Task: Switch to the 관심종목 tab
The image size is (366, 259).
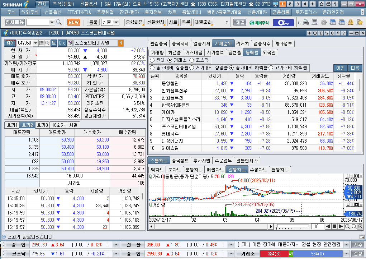Action: 158,43
